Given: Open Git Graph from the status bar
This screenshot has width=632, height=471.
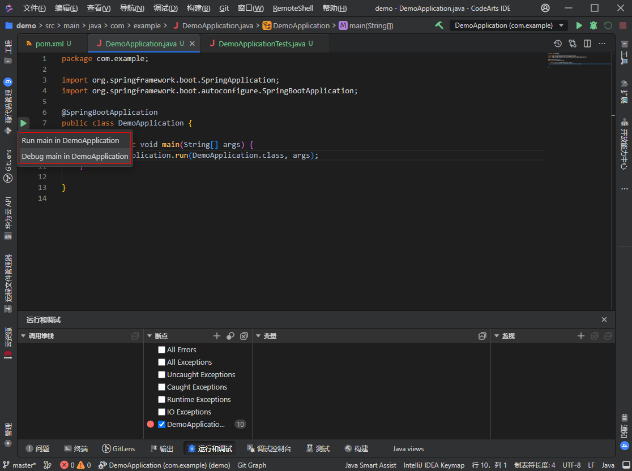Looking at the screenshot, I should 251,465.
